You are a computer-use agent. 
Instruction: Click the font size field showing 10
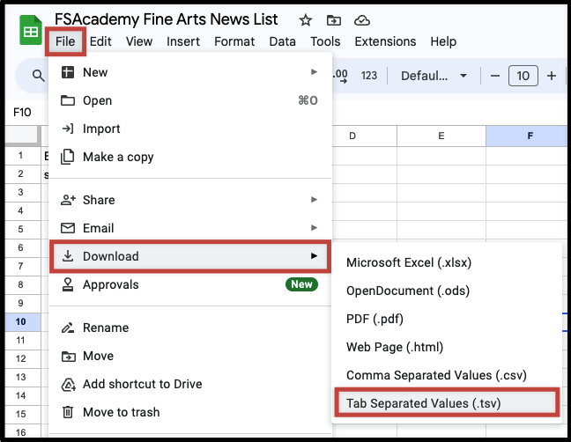click(523, 76)
